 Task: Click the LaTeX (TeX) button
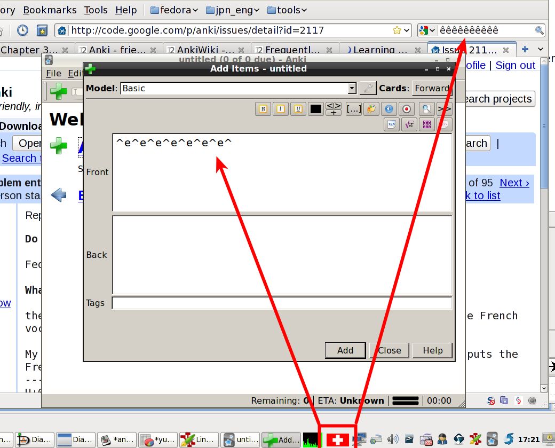point(392,124)
